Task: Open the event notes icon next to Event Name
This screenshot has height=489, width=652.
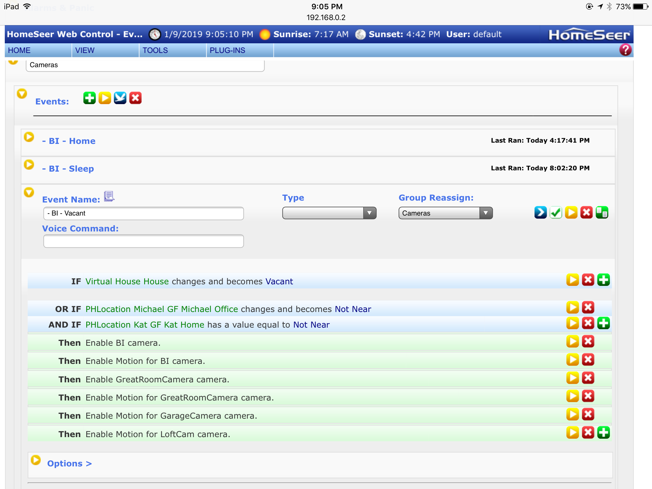Action: pos(109,196)
